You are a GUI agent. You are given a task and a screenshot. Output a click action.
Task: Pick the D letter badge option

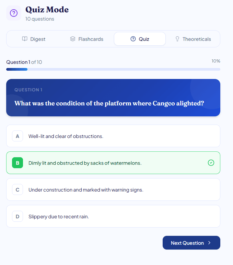pyautogui.click(x=18, y=216)
